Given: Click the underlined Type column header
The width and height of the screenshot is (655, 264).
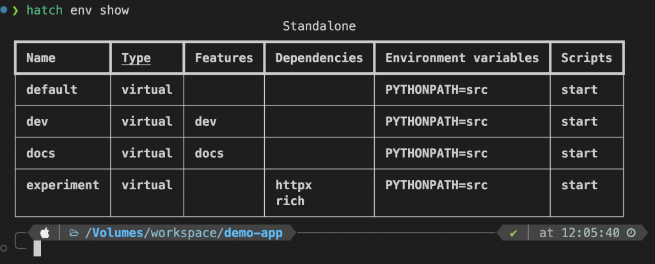Looking at the screenshot, I should 136,58.
